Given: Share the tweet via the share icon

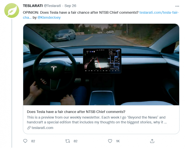Looking at the screenshot, I should point(152,141).
